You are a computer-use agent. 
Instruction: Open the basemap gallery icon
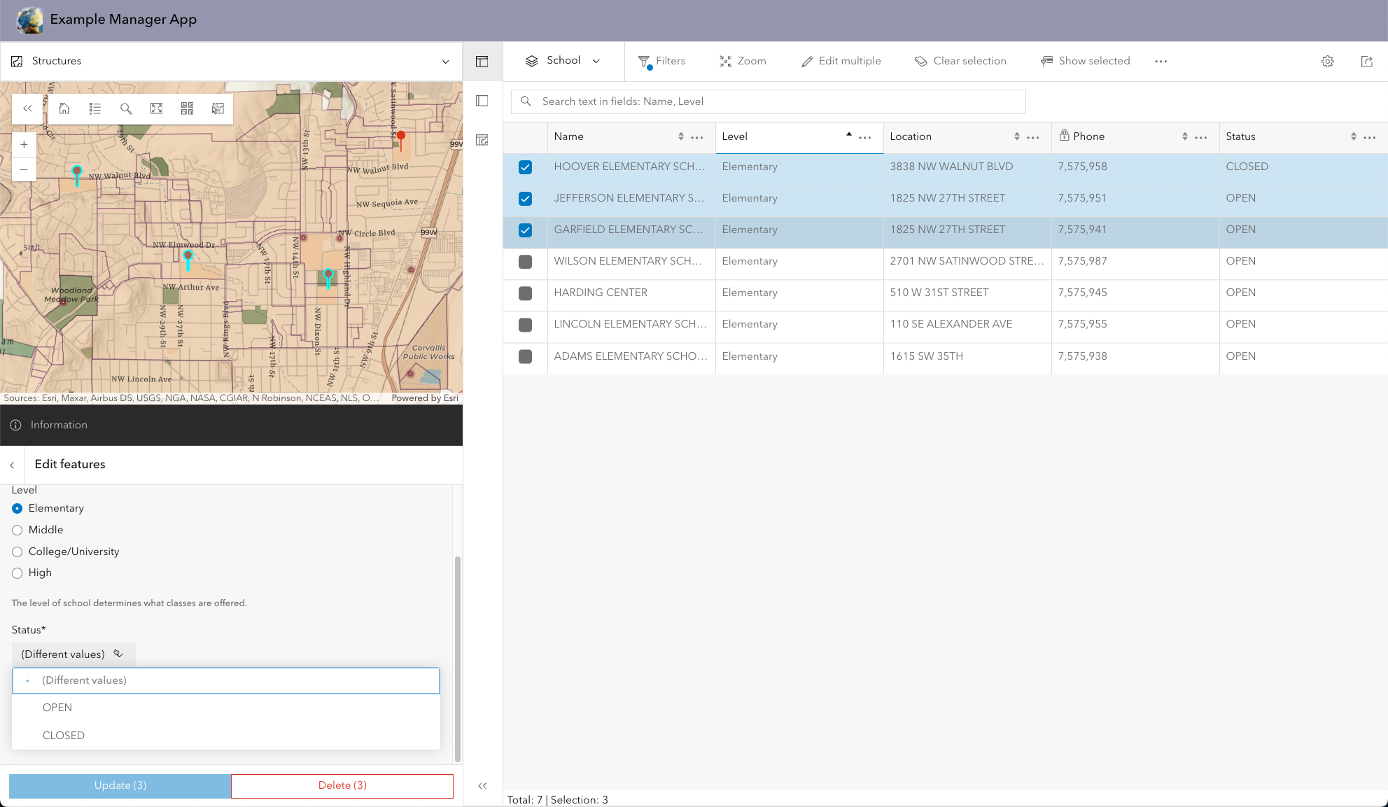click(x=187, y=108)
